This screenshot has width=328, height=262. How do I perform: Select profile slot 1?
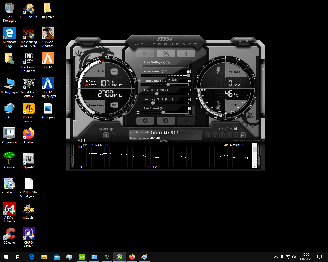pyautogui.click(x=208, y=135)
